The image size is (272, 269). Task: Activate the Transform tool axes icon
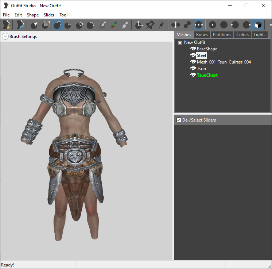[139, 25]
